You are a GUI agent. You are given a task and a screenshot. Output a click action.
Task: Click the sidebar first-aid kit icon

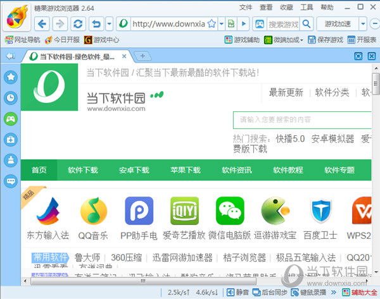tap(11, 140)
